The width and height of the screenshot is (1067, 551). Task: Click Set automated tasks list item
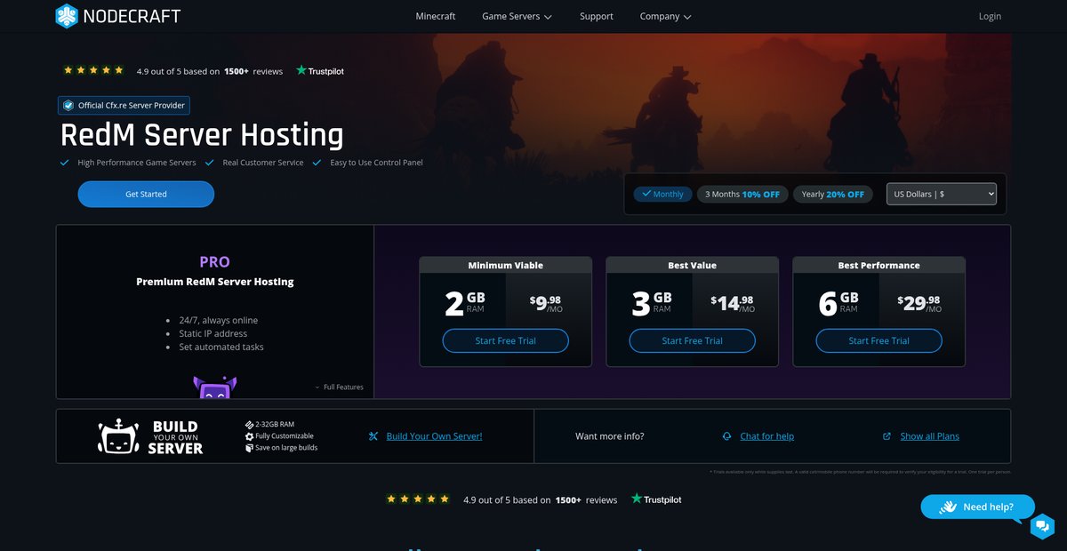(221, 347)
